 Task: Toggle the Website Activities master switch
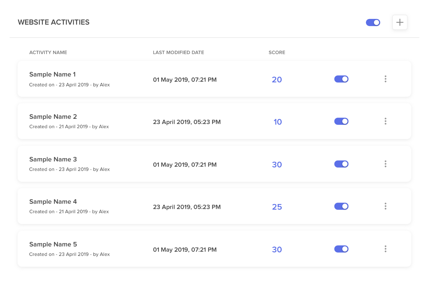373,22
